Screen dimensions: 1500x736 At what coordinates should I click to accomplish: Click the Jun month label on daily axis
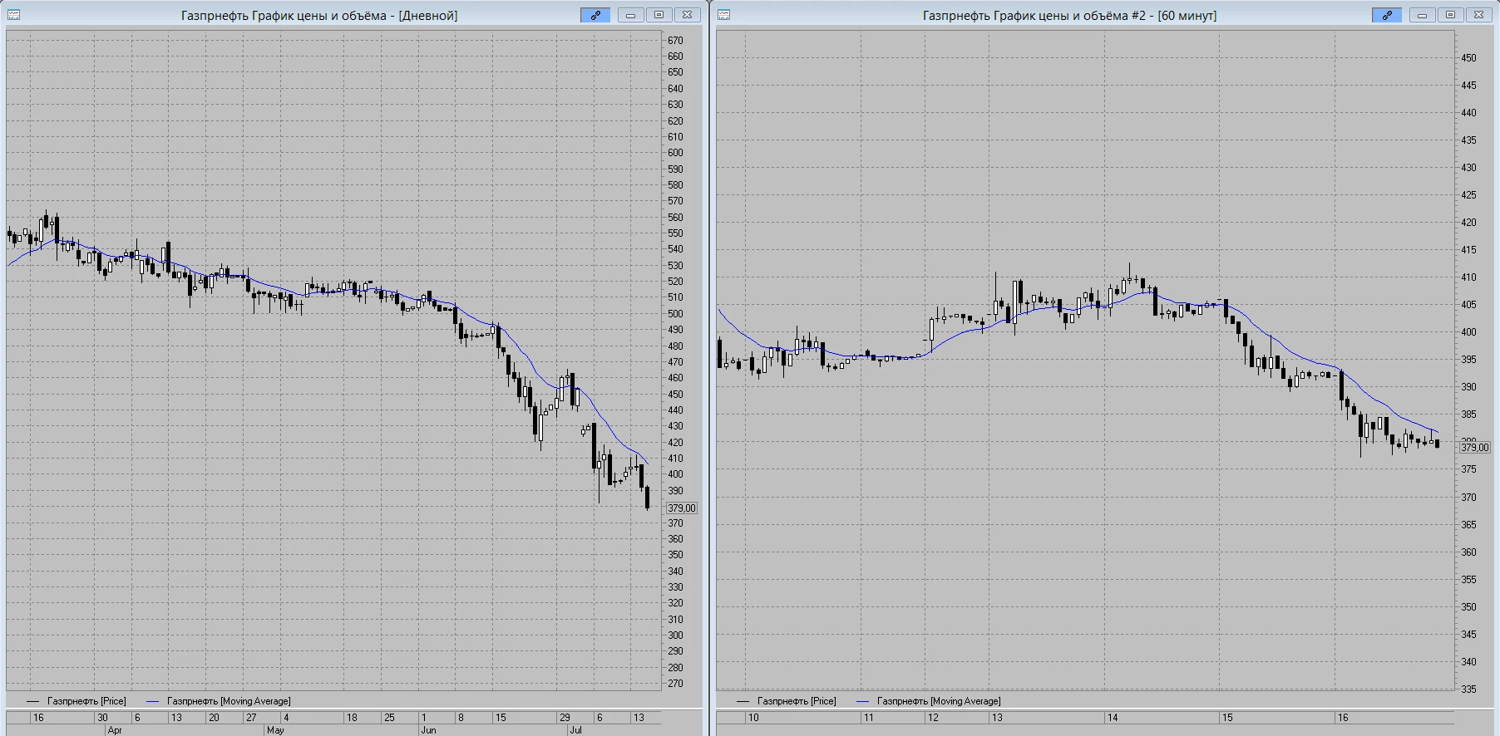(x=428, y=730)
